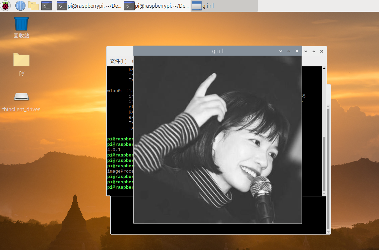Open the file manager from the taskbar
Screen dimensions: 379x250
pos(34,6)
